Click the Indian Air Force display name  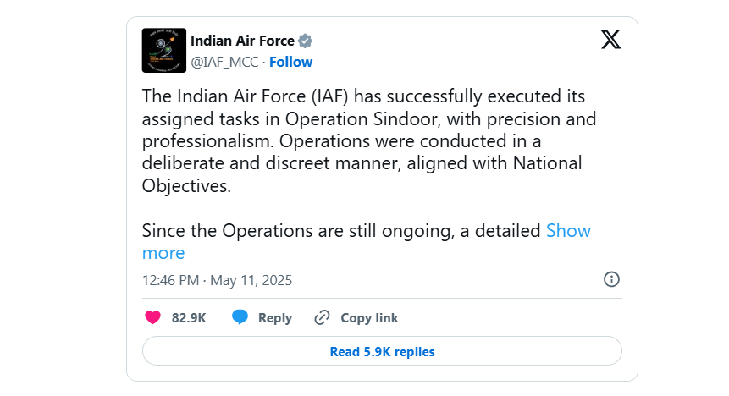coord(242,41)
